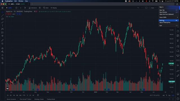This screenshot has height=101, width=180.
Task: Set the date range to 1D
Action: tap(8, 95)
